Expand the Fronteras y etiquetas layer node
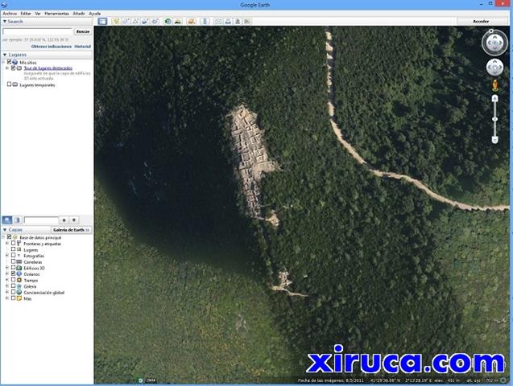This screenshot has width=513, height=386. pyautogui.click(x=7, y=244)
